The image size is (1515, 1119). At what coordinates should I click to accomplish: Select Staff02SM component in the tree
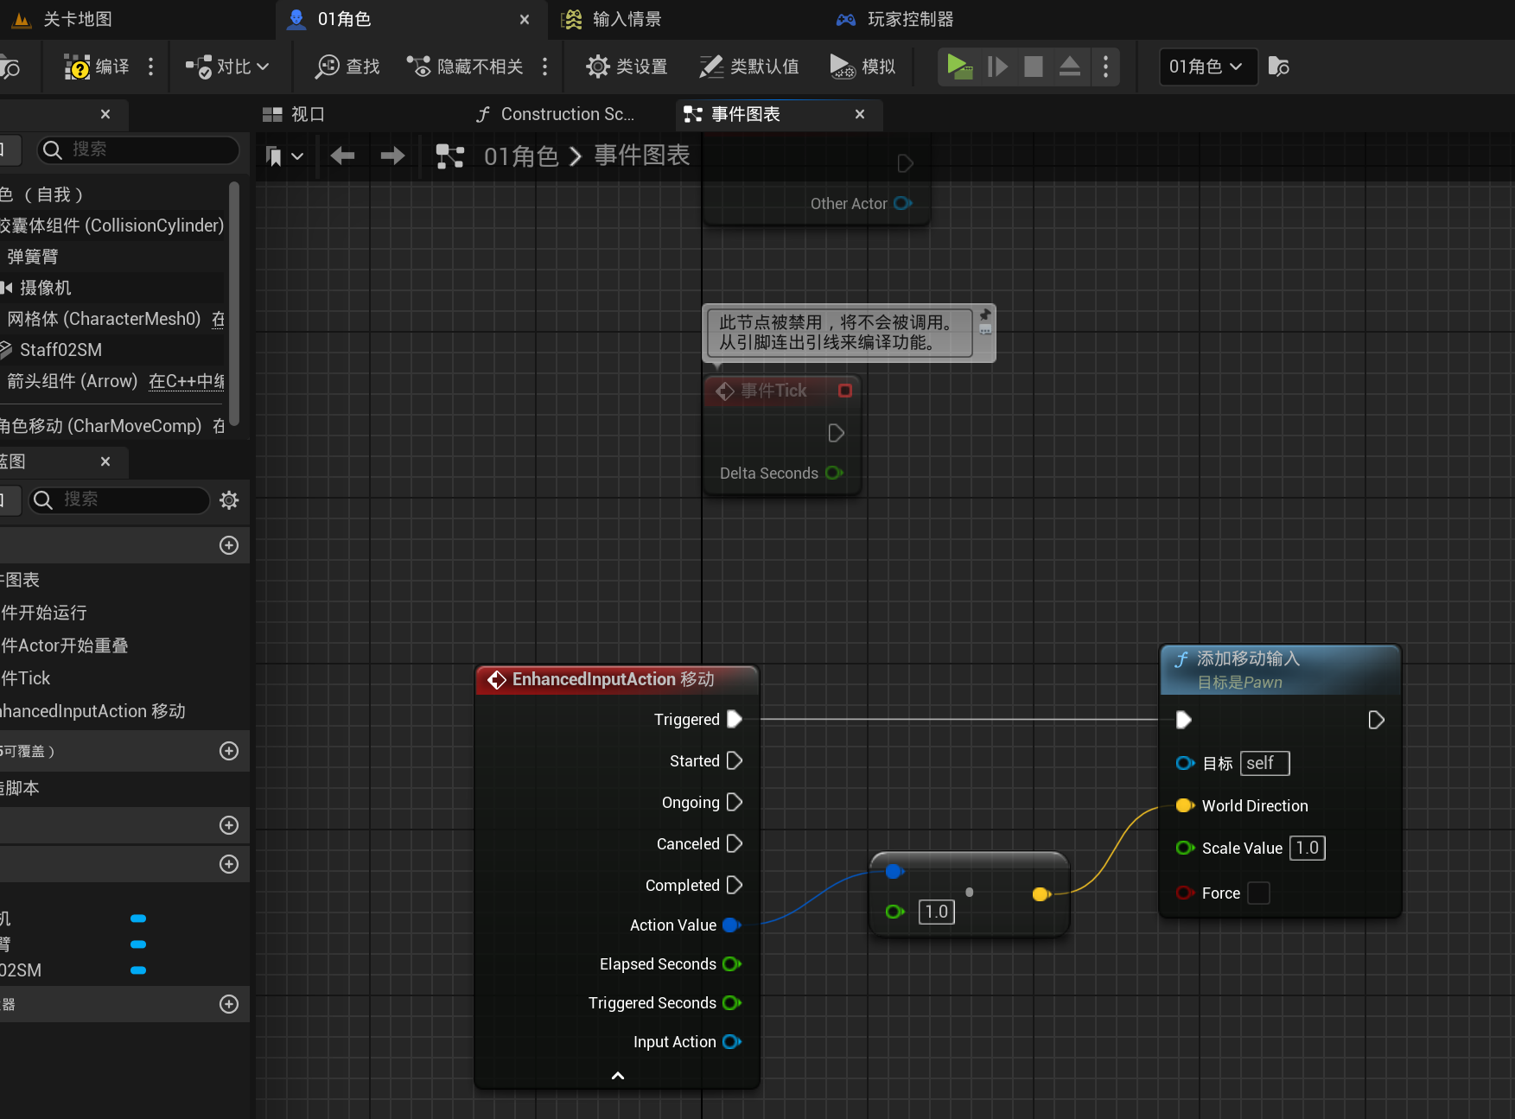pyautogui.click(x=60, y=350)
